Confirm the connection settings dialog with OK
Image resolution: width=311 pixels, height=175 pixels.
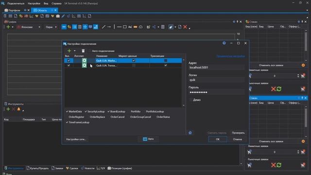(218, 140)
